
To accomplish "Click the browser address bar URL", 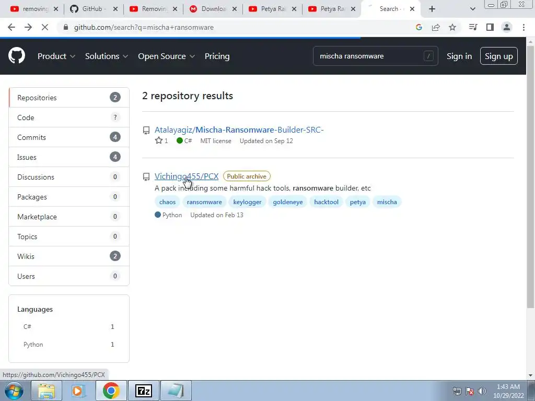I will click(144, 27).
